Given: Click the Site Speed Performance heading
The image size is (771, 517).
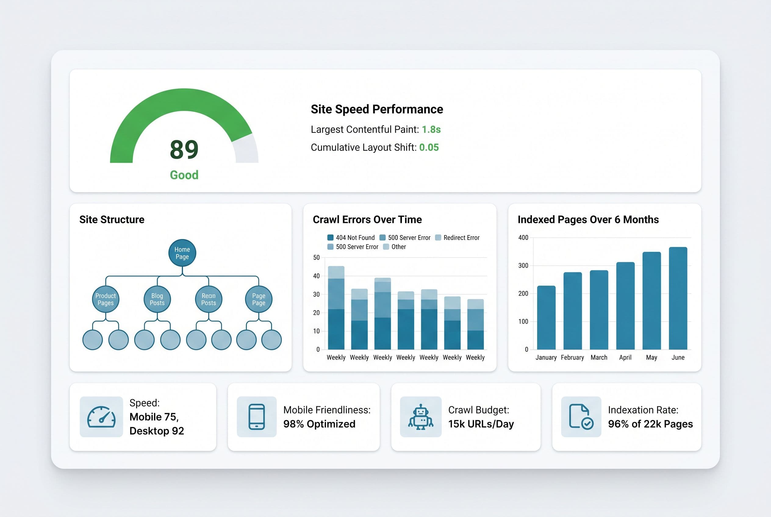Looking at the screenshot, I should point(377,109).
